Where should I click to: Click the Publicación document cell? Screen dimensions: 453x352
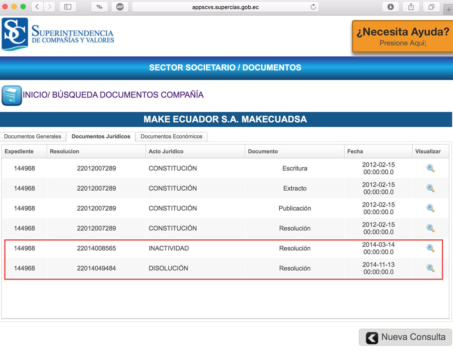[x=295, y=208]
